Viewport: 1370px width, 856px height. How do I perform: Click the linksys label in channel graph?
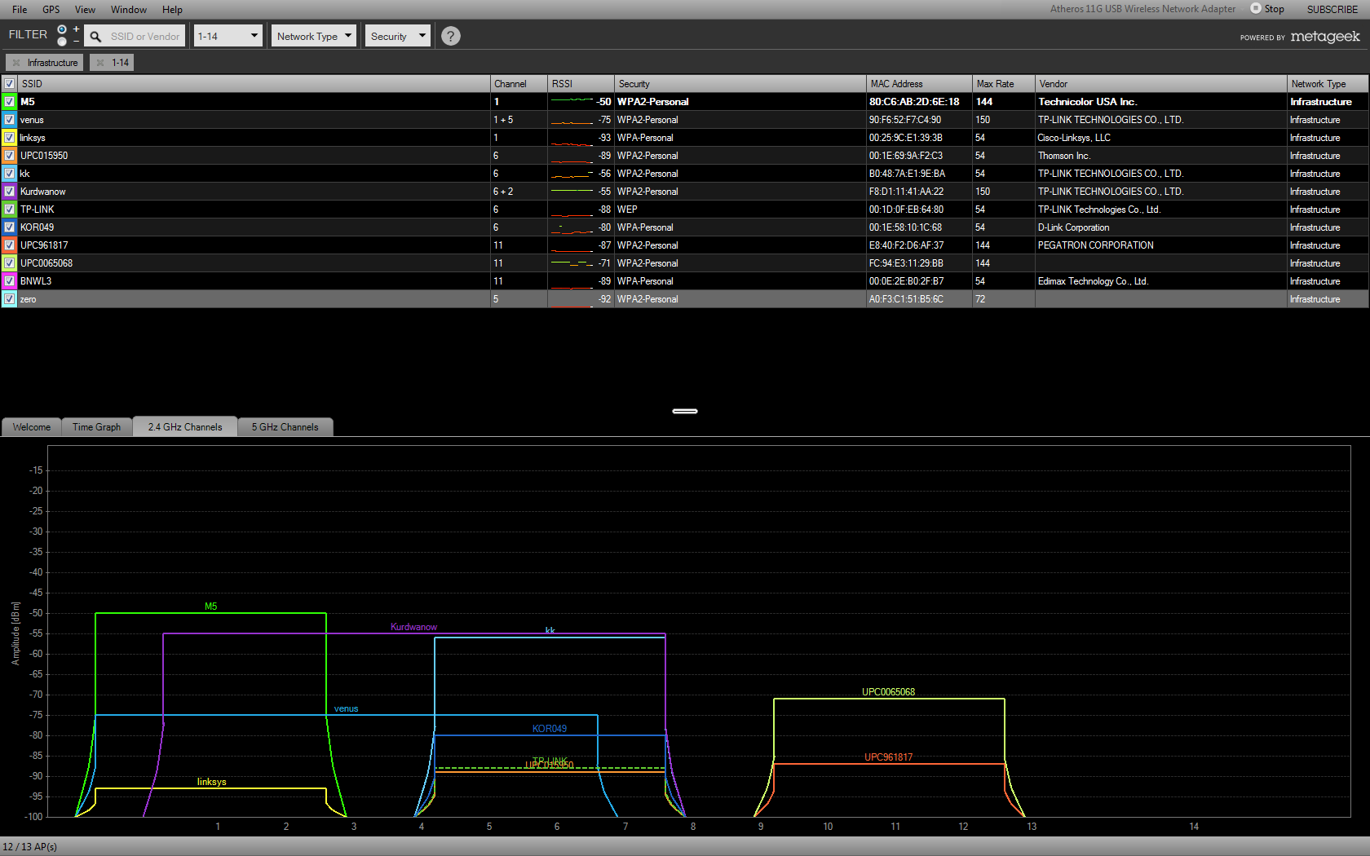[x=211, y=782]
